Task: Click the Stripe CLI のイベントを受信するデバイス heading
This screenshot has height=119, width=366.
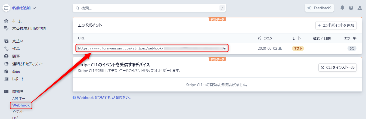Action: click(x=114, y=65)
